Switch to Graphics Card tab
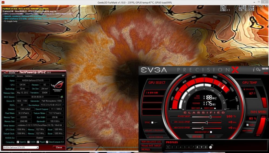Screen dimensions: 269x153 click(9, 76)
